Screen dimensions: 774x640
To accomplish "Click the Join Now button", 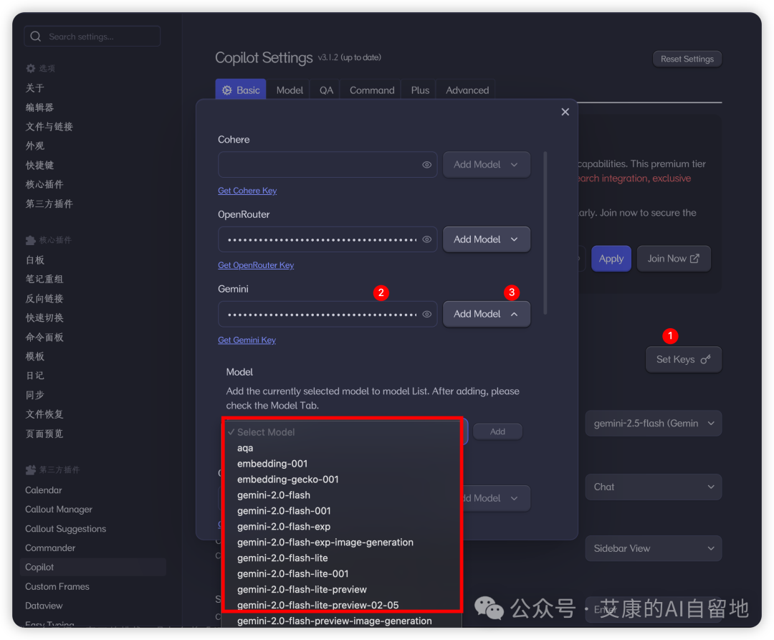I will (674, 259).
